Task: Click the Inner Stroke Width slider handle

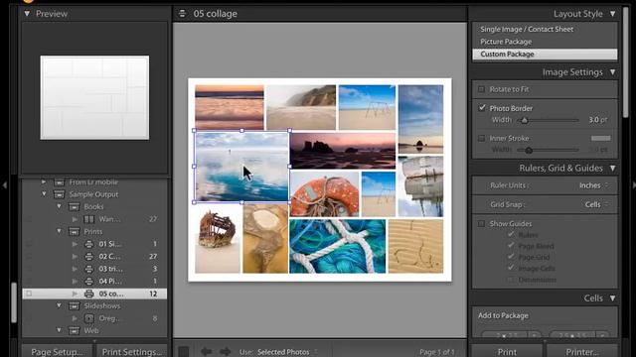Action: [529, 150]
